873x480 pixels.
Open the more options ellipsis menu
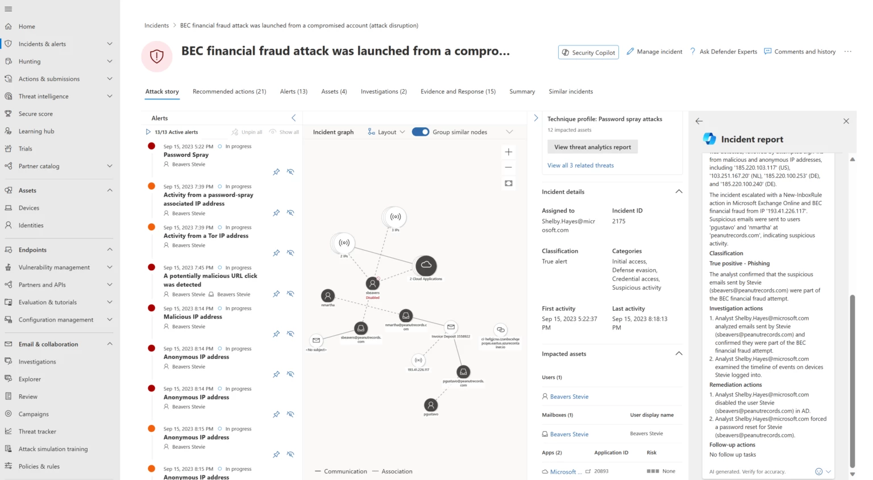tap(848, 52)
